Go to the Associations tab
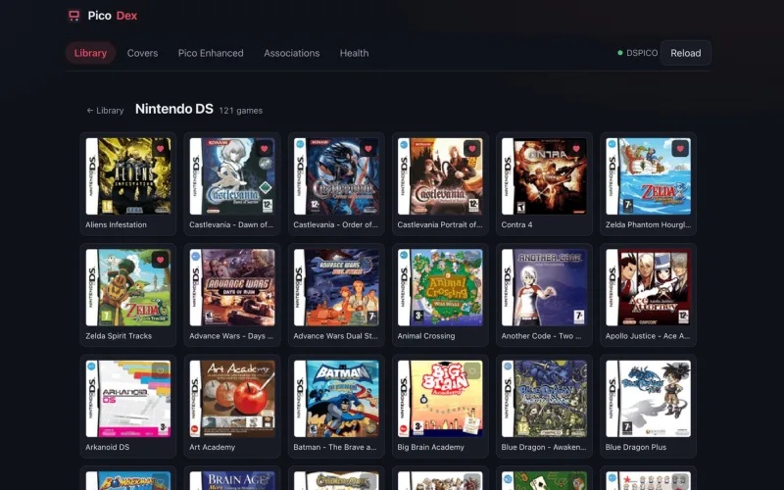The width and height of the screenshot is (784, 490). [291, 53]
